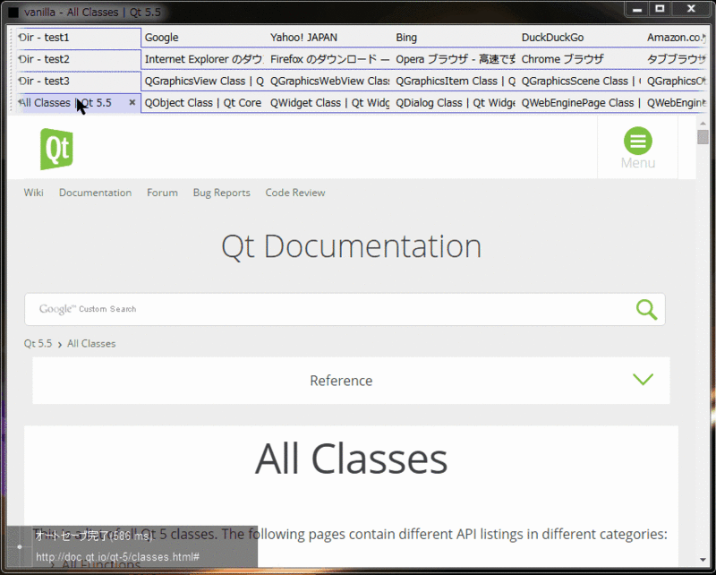716x575 pixels.
Task: Click the Qt 5.5 breadcrumb link
Action: [x=38, y=344]
